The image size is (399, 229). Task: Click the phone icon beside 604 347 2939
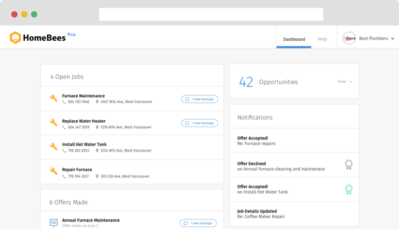point(64,127)
